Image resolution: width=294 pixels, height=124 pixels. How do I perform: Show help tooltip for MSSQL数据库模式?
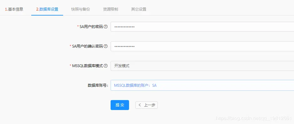coord(106,66)
